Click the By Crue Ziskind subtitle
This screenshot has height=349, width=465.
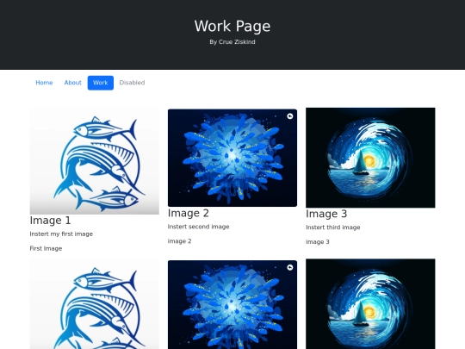[232, 42]
